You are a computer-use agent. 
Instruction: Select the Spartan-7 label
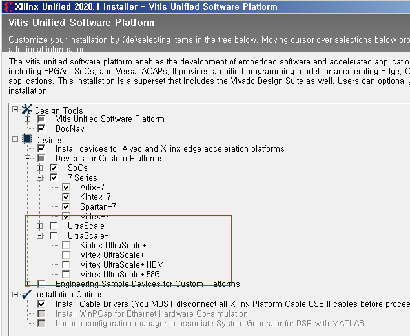coord(98,207)
